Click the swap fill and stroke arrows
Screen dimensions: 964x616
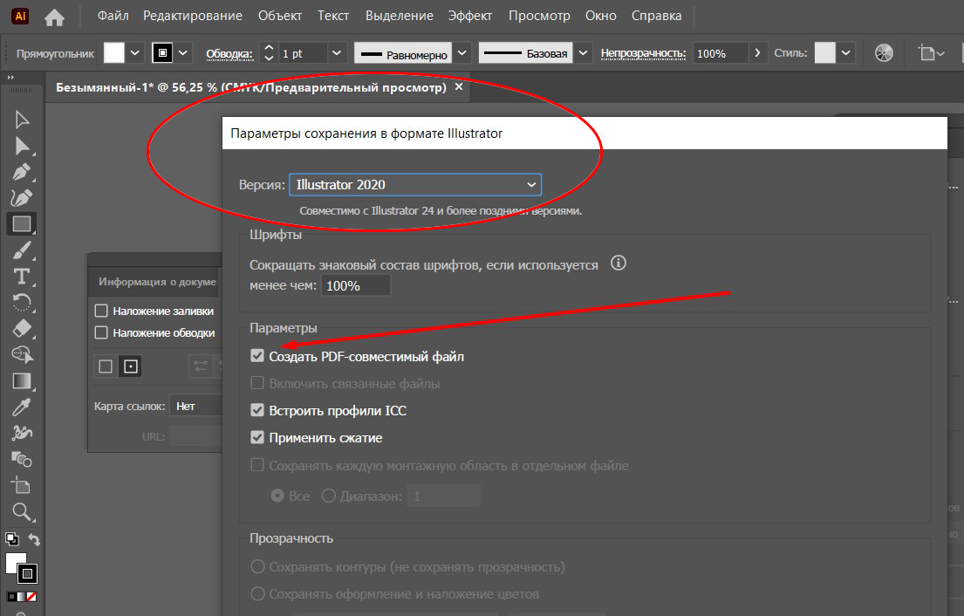click(x=34, y=540)
